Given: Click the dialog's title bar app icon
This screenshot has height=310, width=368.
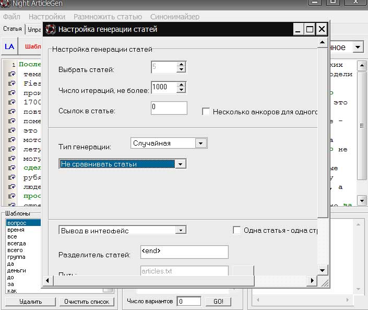Looking at the screenshot, I should 51,29.
